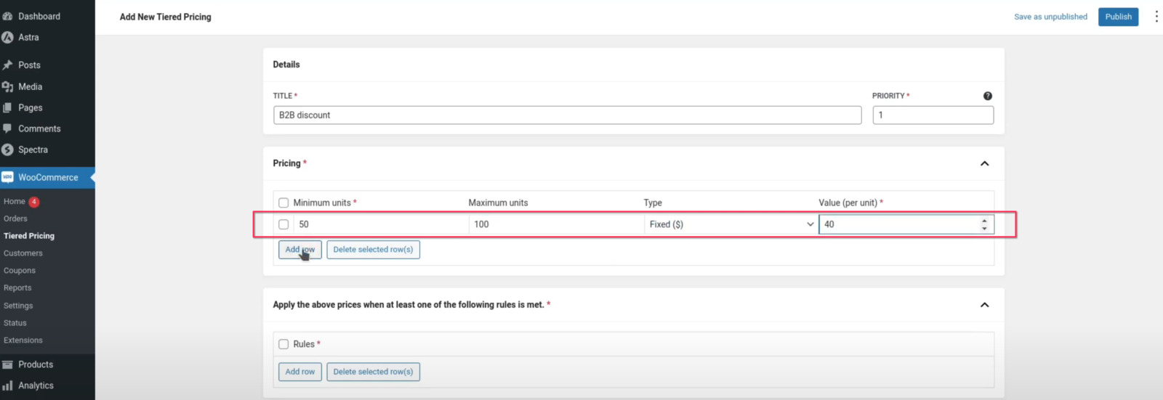This screenshot has height=400, width=1163.
Task: Click the Maximum units field with 100
Action: coord(556,224)
